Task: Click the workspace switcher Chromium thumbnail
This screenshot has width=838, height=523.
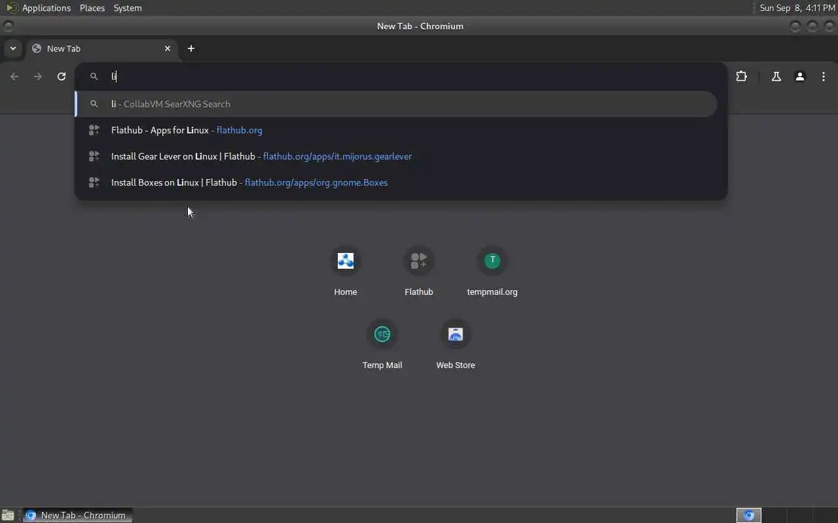Action: pyautogui.click(x=749, y=515)
